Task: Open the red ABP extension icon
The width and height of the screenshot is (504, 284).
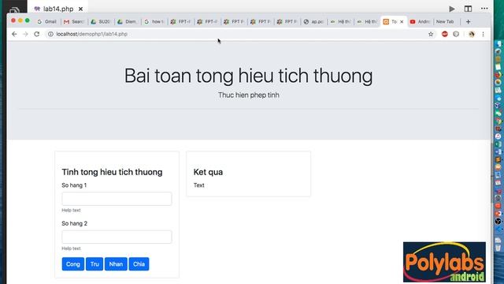Action: [444, 34]
